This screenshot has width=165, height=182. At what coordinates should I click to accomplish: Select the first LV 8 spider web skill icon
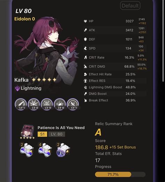[34, 104]
